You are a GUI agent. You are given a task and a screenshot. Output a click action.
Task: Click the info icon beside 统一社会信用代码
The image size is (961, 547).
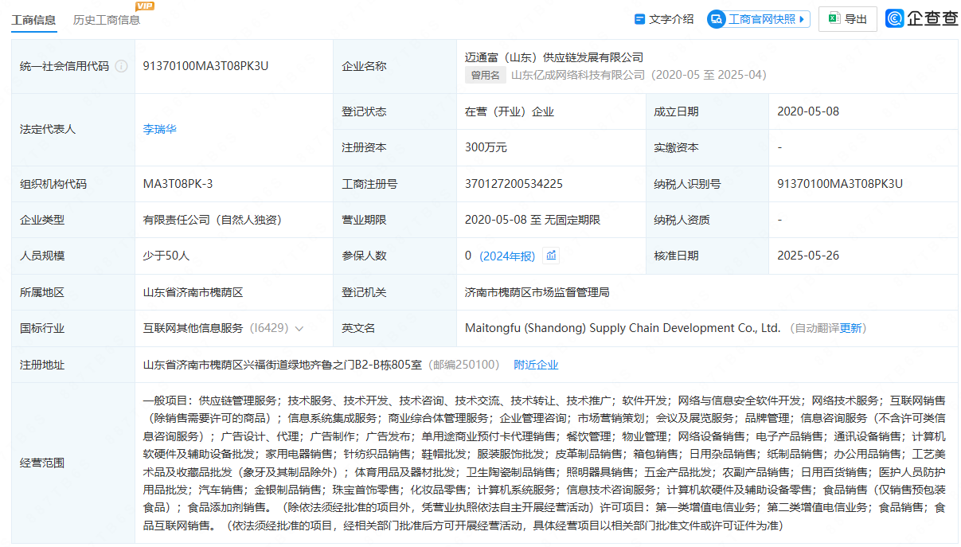coord(121,66)
